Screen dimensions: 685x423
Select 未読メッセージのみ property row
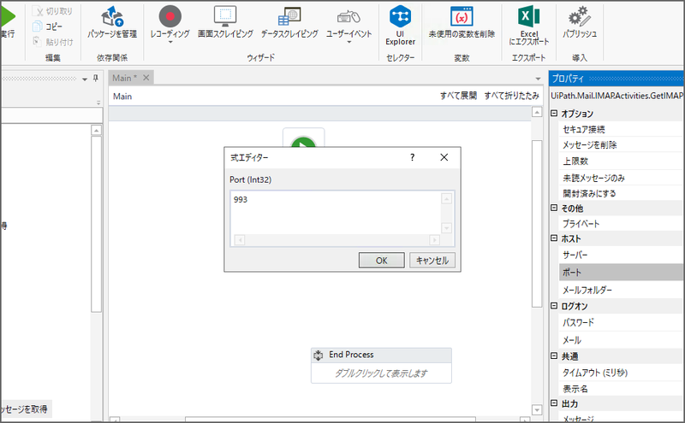pos(621,178)
